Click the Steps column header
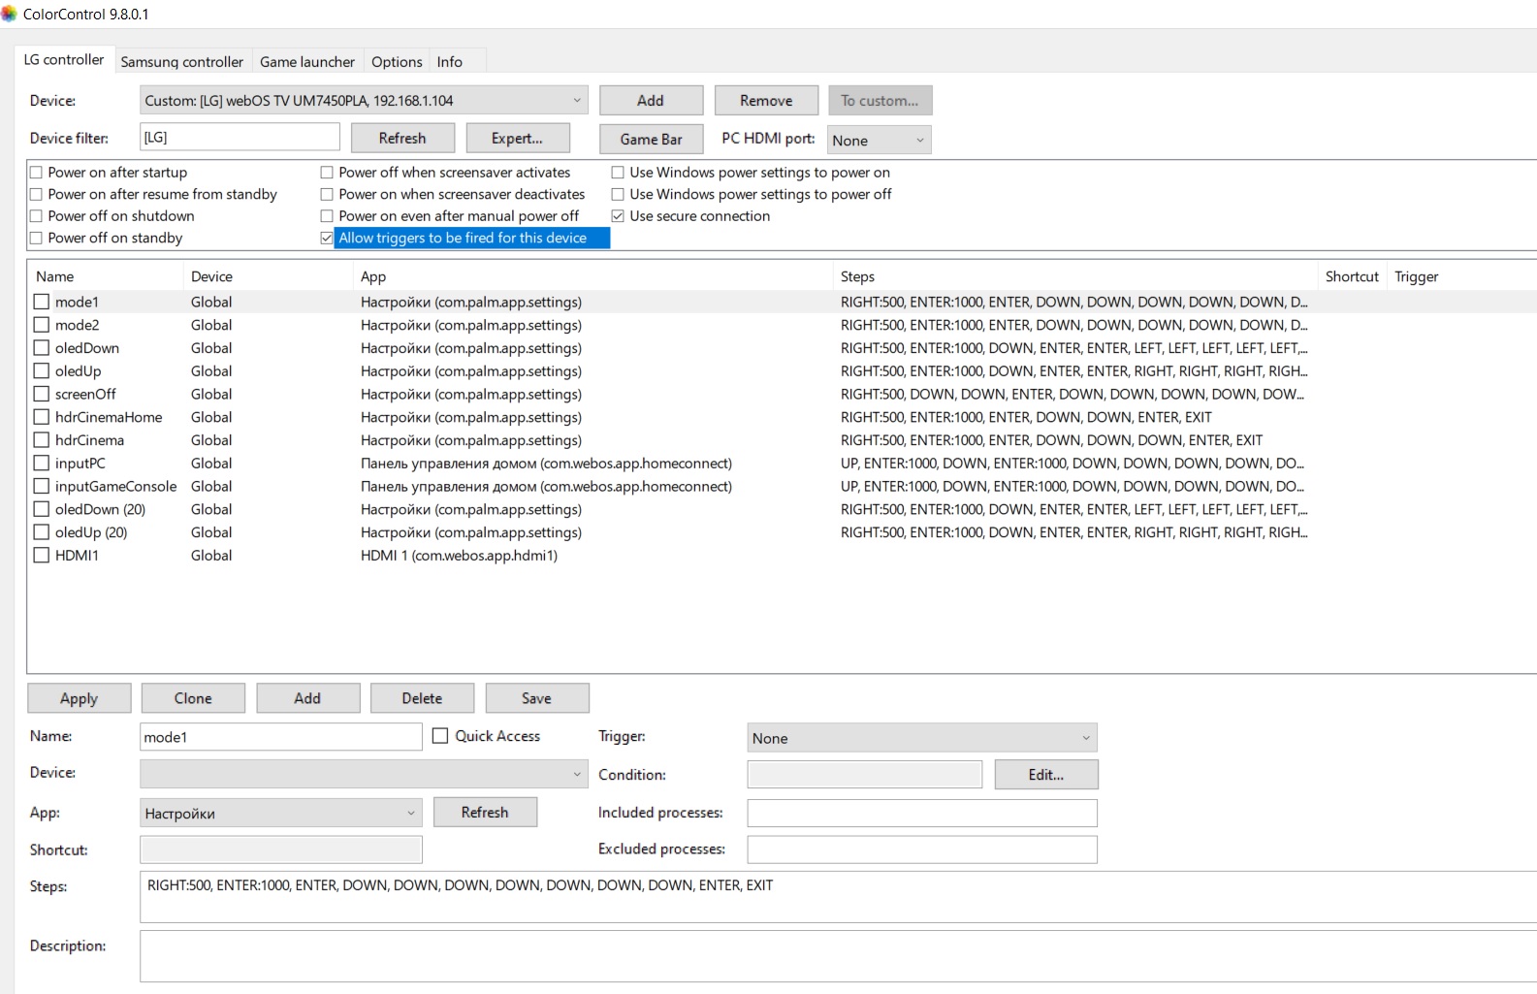Image resolution: width=1537 pixels, height=994 pixels. (857, 276)
